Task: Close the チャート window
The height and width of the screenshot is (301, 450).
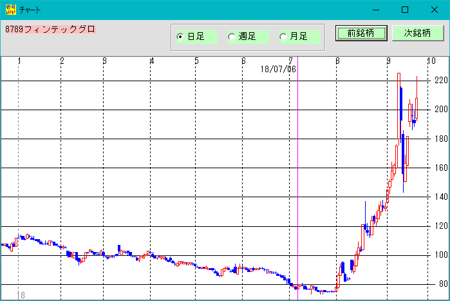Action: click(435, 10)
